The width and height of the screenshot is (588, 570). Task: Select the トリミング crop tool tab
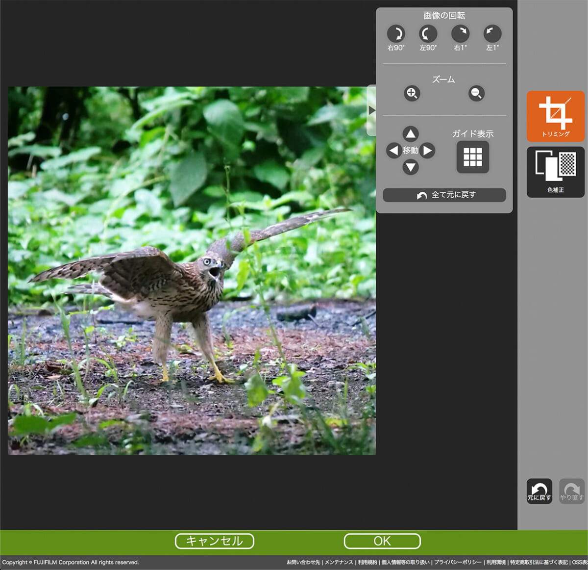point(556,116)
